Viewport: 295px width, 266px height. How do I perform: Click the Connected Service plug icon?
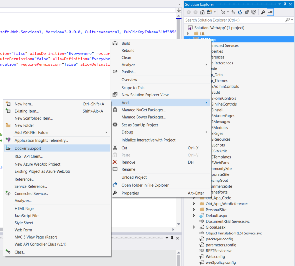point(8,193)
